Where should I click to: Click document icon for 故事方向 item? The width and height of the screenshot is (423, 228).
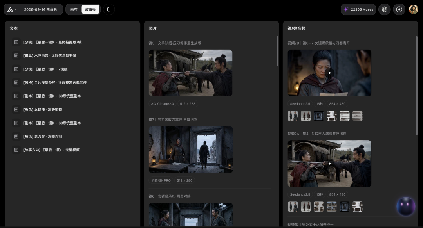coord(16,150)
